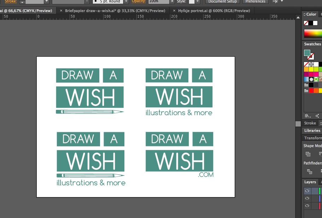Apply the Divide pathfinder
This screenshot has height=218, width=322.
point(310,171)
